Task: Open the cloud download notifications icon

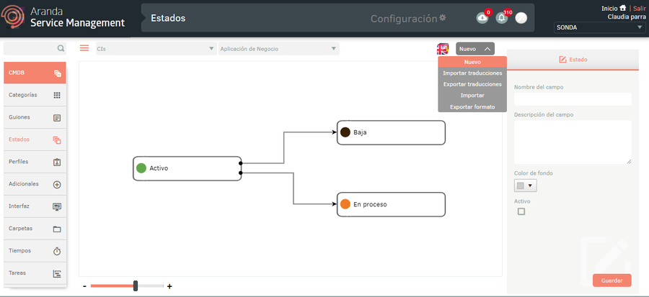Action: pyautogui.click(x=482, y=18)
